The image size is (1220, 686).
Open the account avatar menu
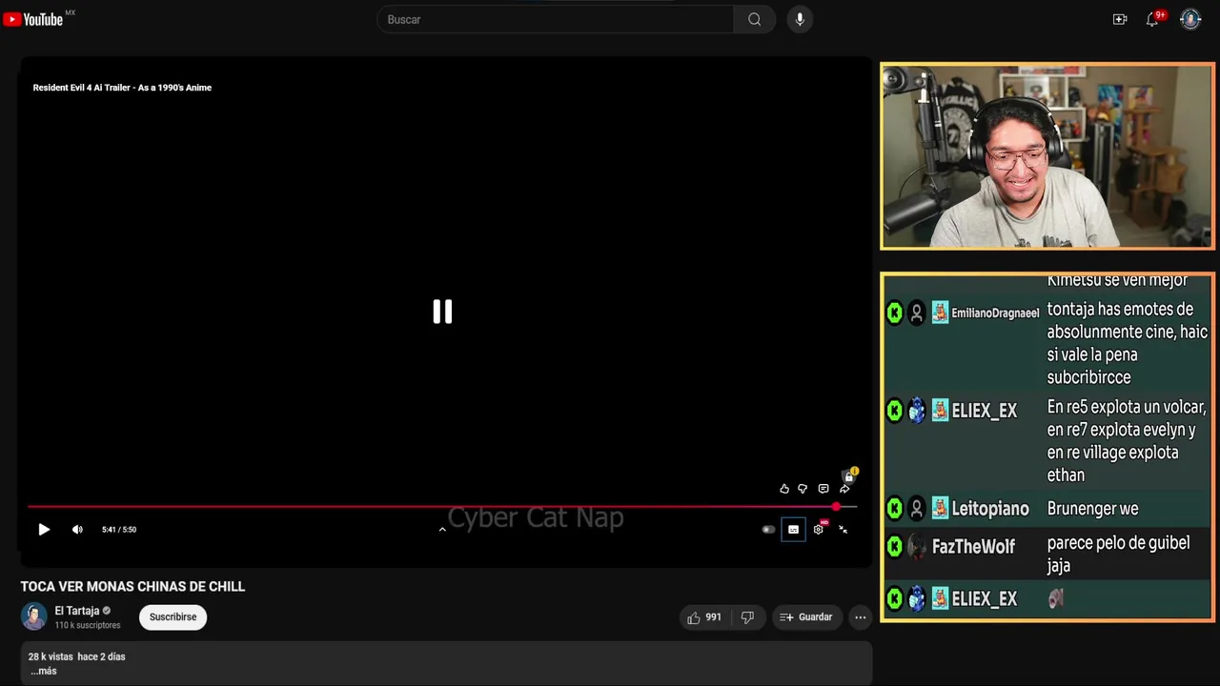point(1190,19)
